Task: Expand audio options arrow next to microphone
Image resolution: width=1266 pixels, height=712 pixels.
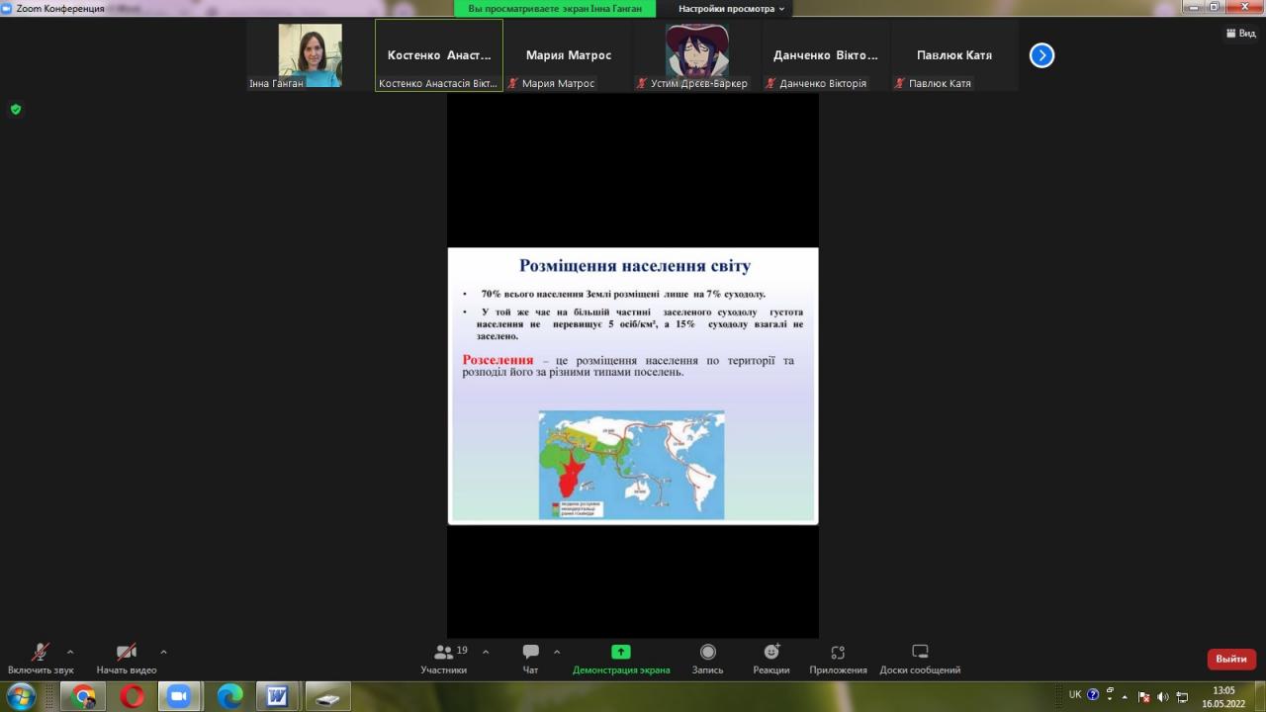Action: 70,652
